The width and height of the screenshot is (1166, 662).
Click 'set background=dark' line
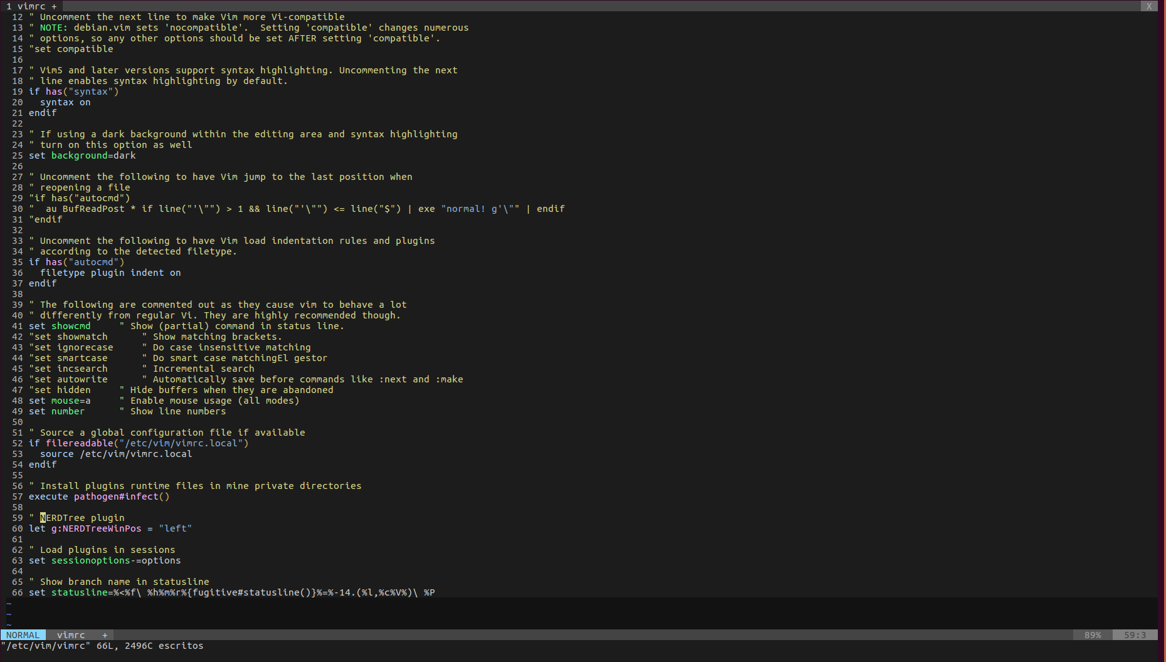(x=82, y=155)
